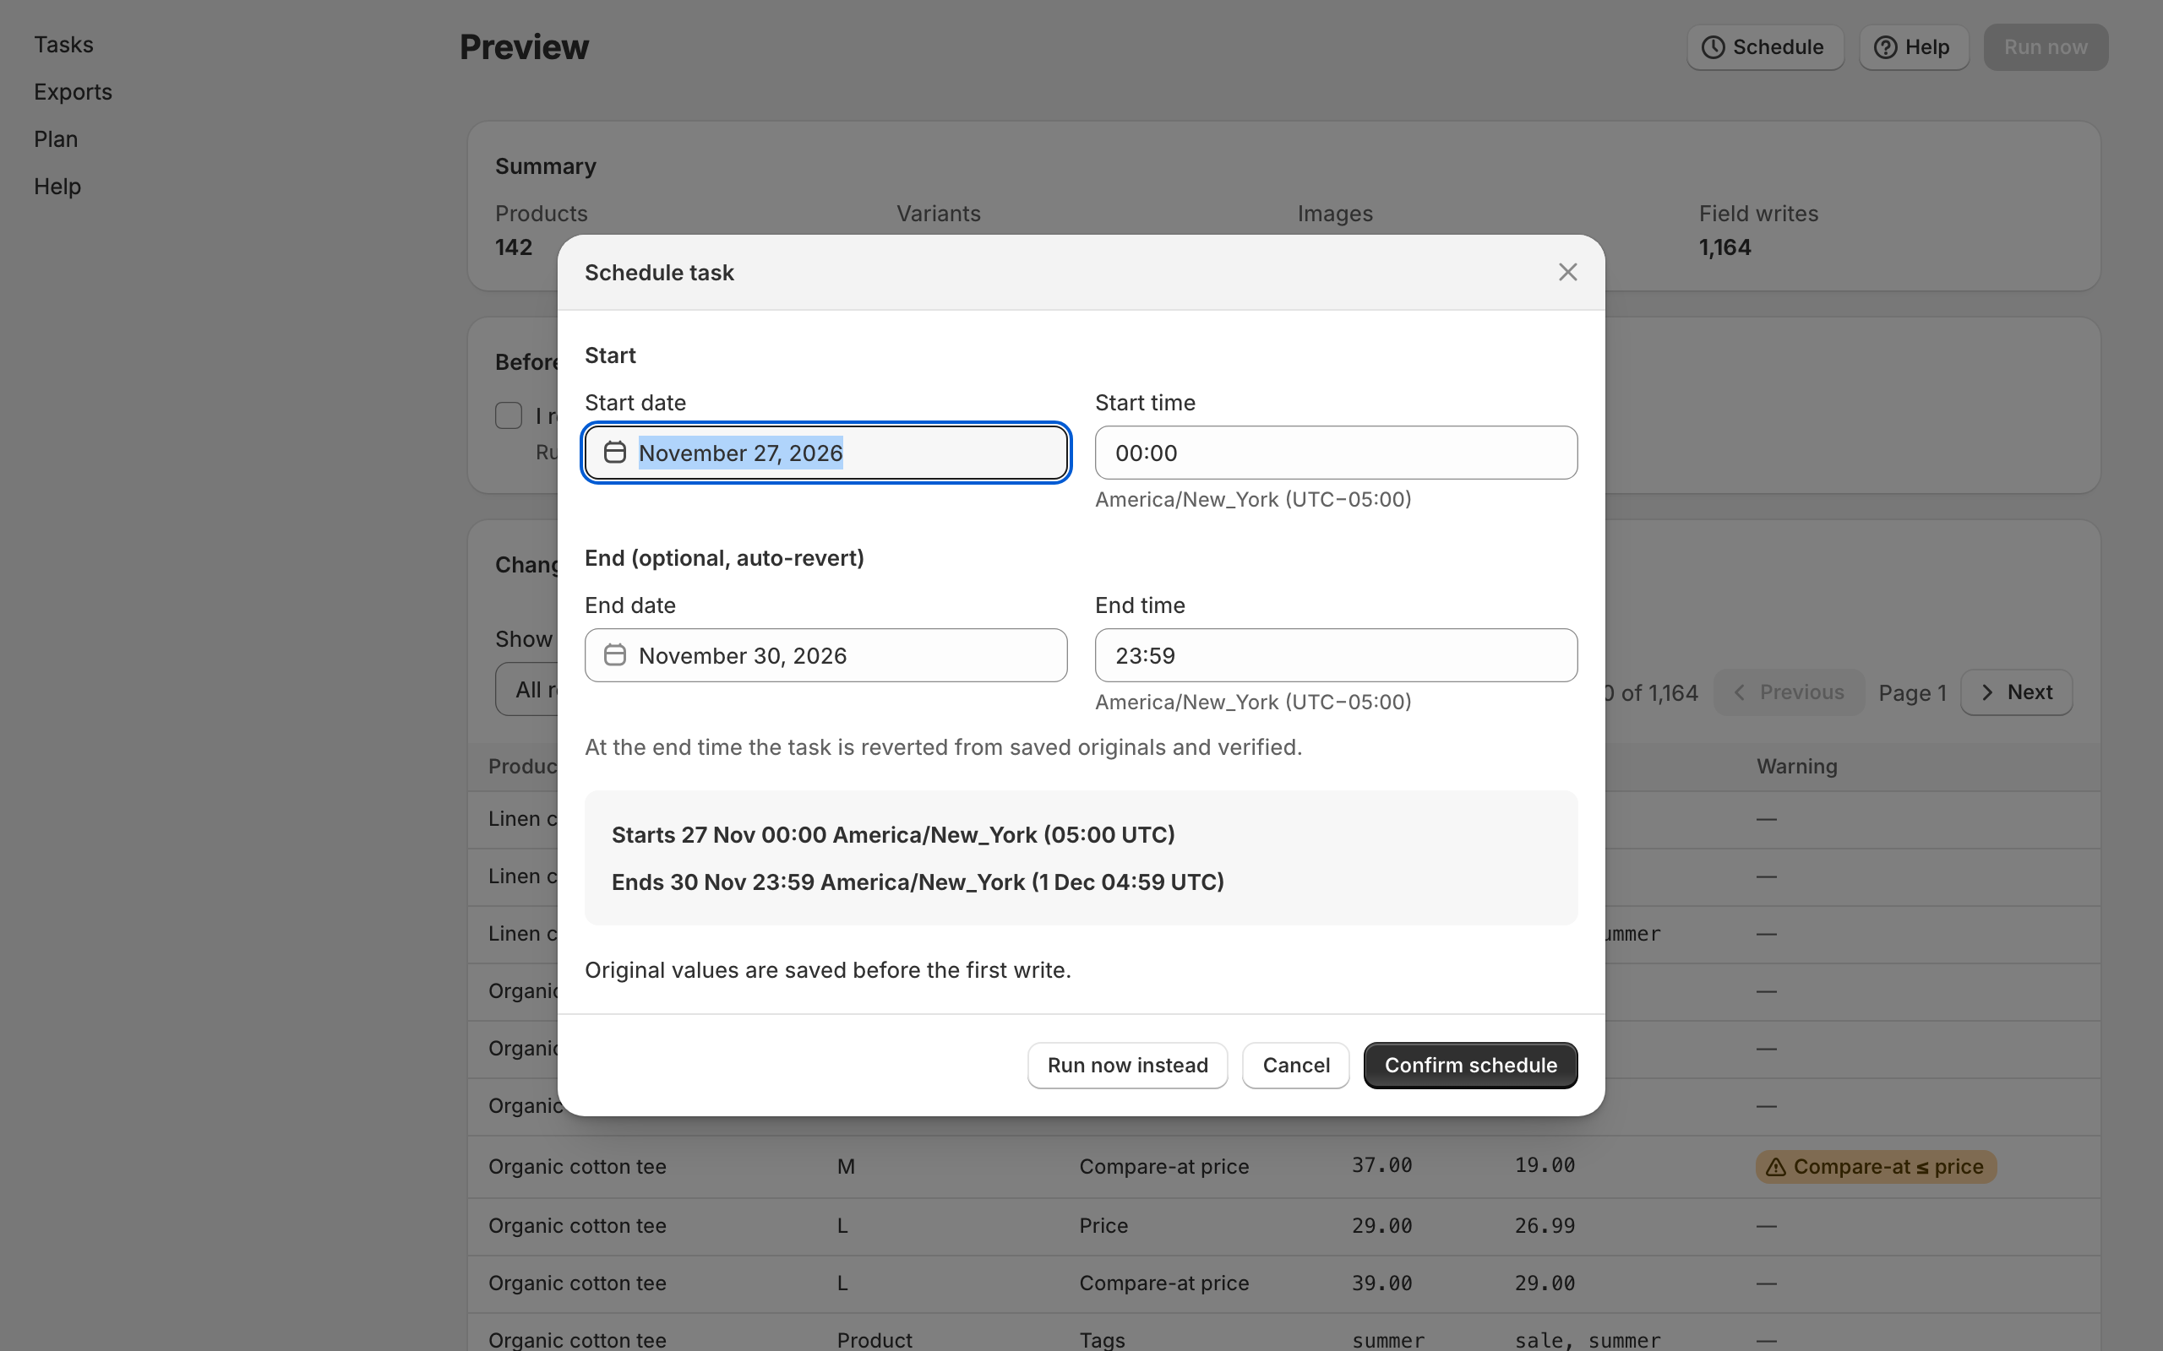
Task: Click 26.99 in the Price row
Action: tap(1545, 1225)
